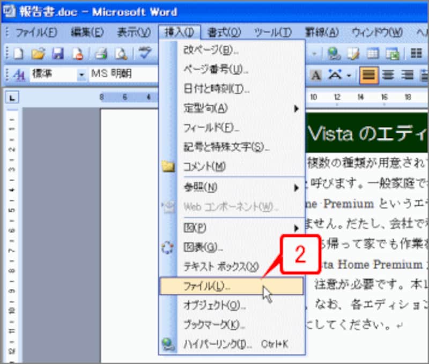The image size is (429, 364).
Task: Apply font color with the A button
Action: (x=315, y=75)
